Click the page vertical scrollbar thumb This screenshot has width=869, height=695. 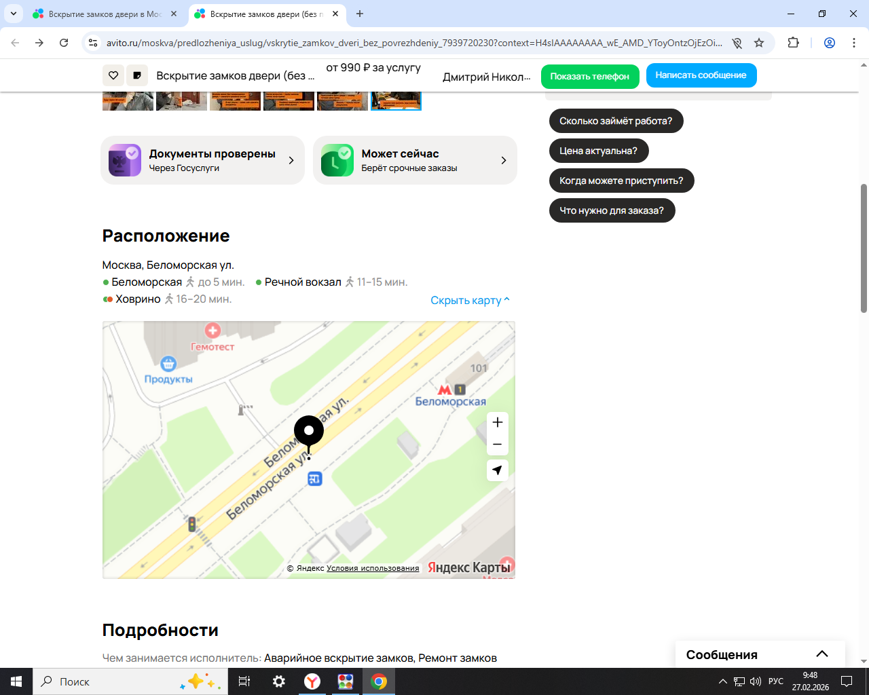click(864, 248)
